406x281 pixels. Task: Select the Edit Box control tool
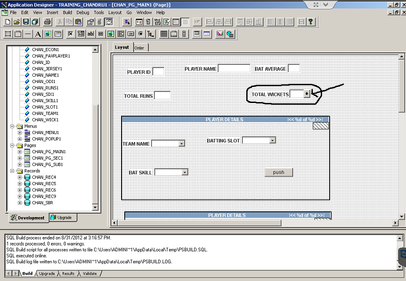click(90, 34)
